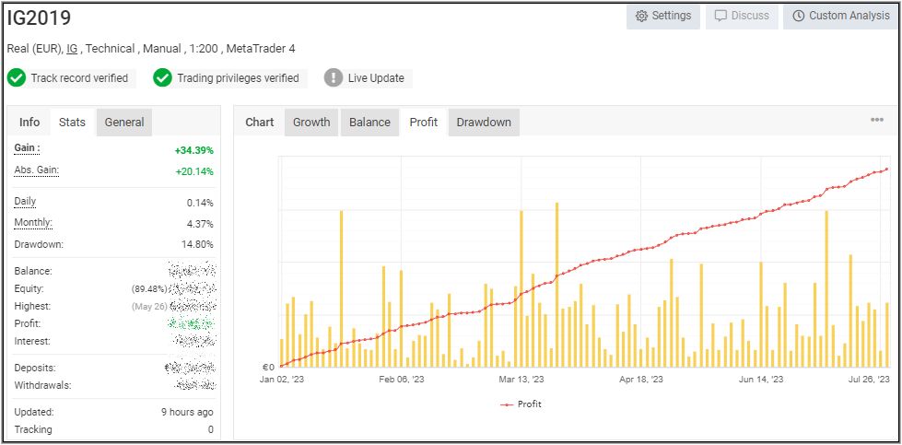
Task: Click the Abs. Gain label
Action: [36, 170]
